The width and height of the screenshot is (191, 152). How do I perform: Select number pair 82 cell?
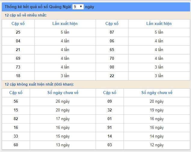[16, 119]
